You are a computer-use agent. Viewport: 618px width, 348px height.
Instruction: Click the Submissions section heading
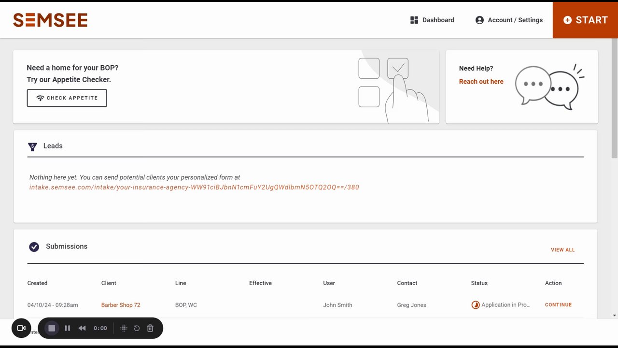point(67,246)
